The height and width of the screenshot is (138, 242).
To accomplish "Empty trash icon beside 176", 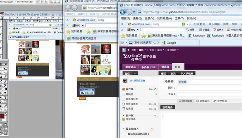I will 155,109.
